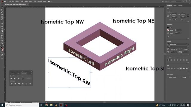The height and width of the screenshot is (107, 191).
Task: Click the Windows taskbar search box
Action: tap(22, 105)
